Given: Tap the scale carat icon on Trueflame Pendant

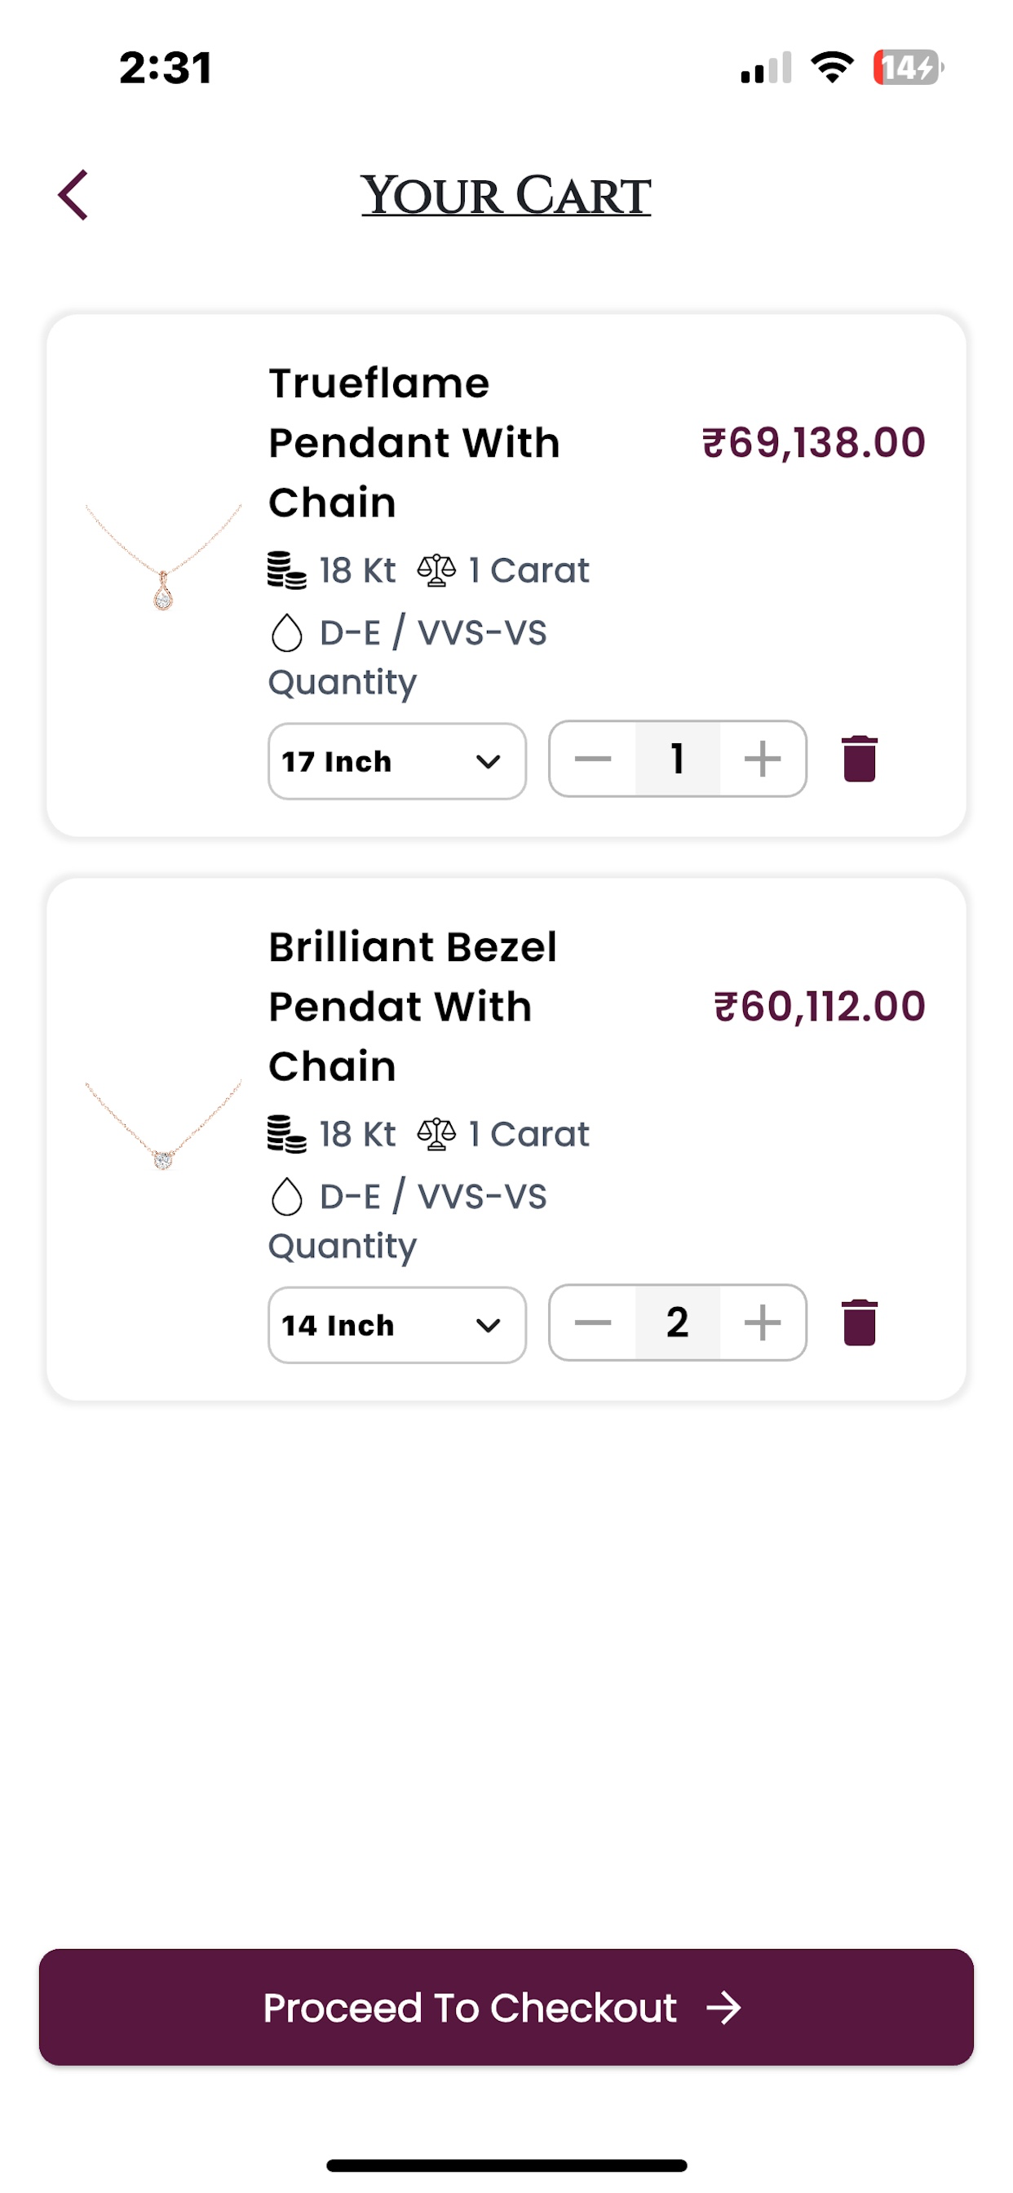Looking at the screenshot, I should click(436, 570).
